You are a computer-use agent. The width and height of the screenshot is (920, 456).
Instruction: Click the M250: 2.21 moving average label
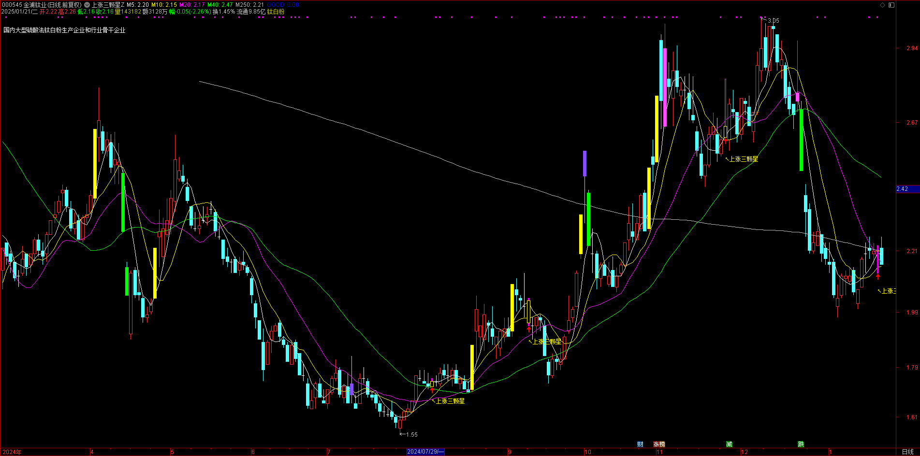tap(250, 5)
